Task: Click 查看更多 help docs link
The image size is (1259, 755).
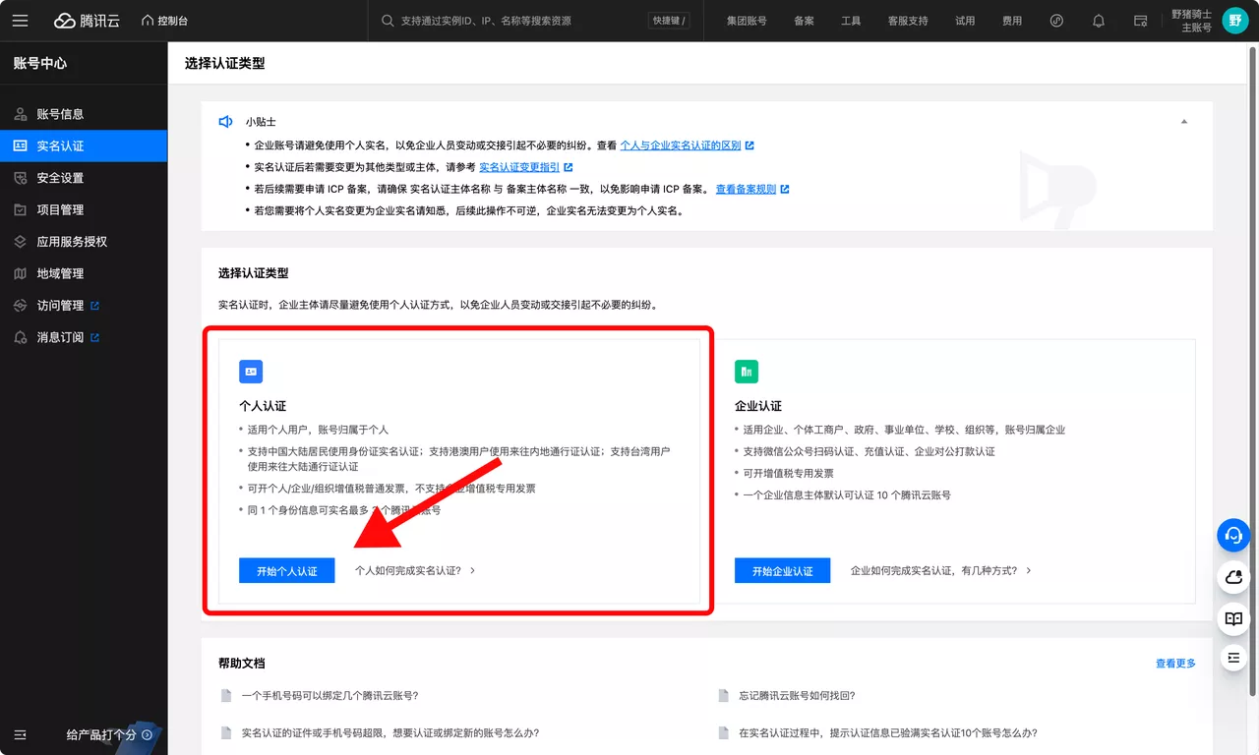Action: click(x=1175, y=664)
